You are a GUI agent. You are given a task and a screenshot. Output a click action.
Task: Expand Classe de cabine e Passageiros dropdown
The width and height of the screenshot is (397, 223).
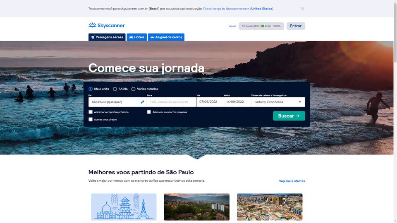(278, 102)
